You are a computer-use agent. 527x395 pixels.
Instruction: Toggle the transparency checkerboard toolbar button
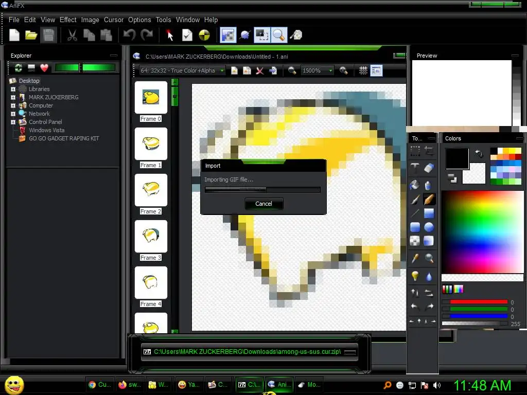(x=228, y=35)
